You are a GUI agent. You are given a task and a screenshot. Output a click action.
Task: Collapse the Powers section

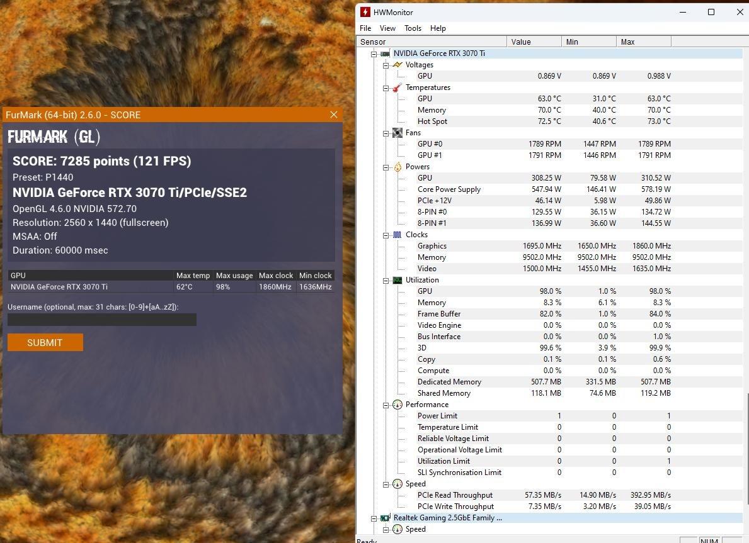coord(386,167)
